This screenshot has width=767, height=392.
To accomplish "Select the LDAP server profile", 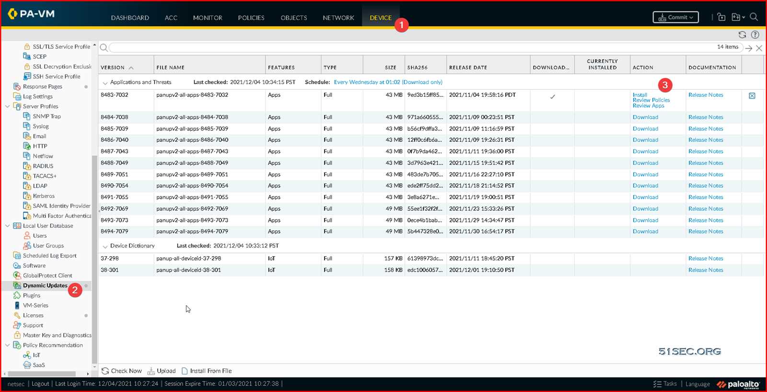I will 40,186.
